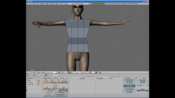This screenshot has width=175, height=98.
Task: Select the Editing context icon
Action: pyautogui.click(x=46, y=75)
